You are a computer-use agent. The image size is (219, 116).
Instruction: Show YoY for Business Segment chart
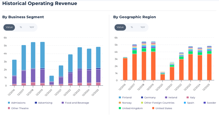click(x=32, y=27)
